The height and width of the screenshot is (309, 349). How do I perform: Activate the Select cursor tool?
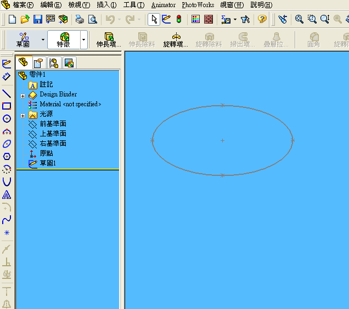[154, 20]
